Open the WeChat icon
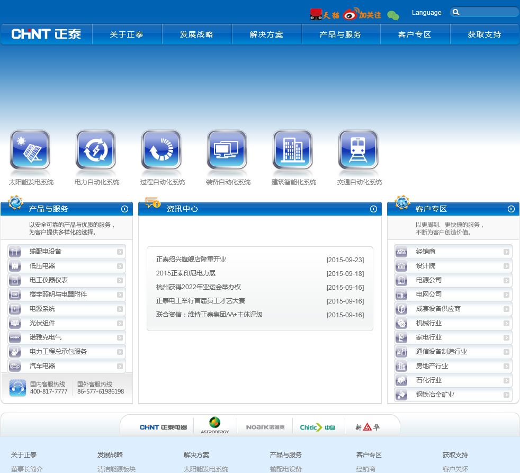The image size is (520, 473). click(x=393, y=15)
